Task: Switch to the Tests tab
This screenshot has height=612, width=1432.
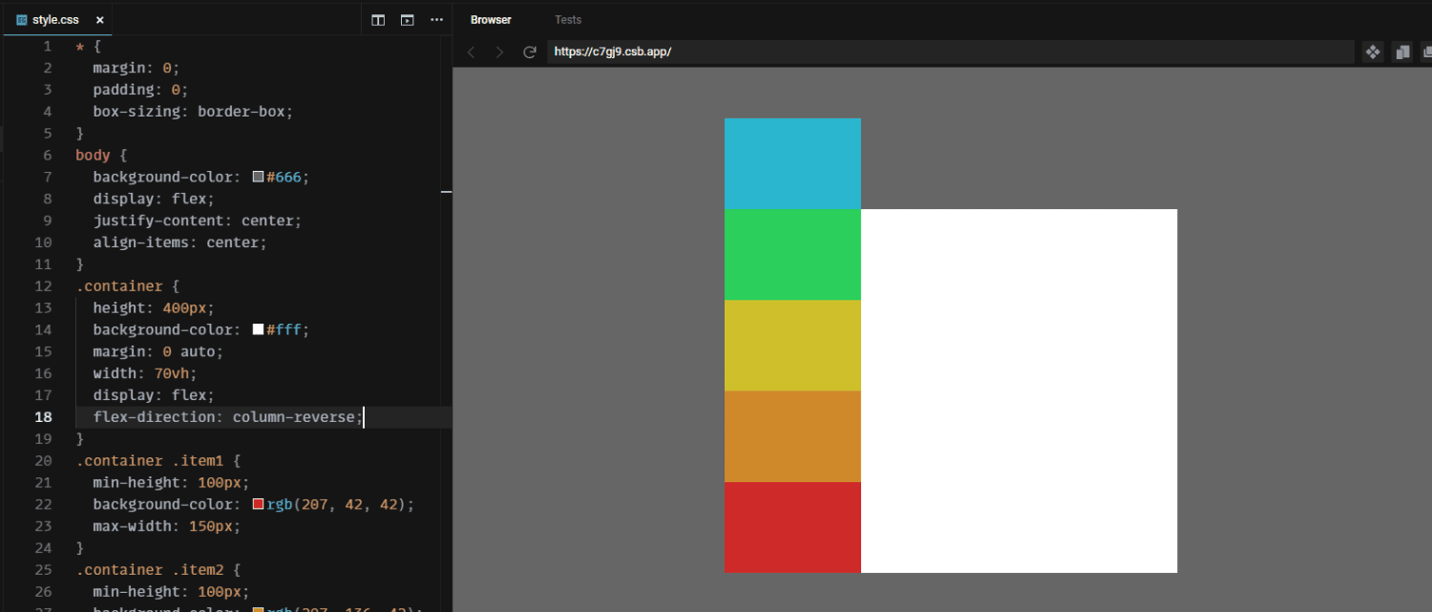Action: (x=568, y=20)
